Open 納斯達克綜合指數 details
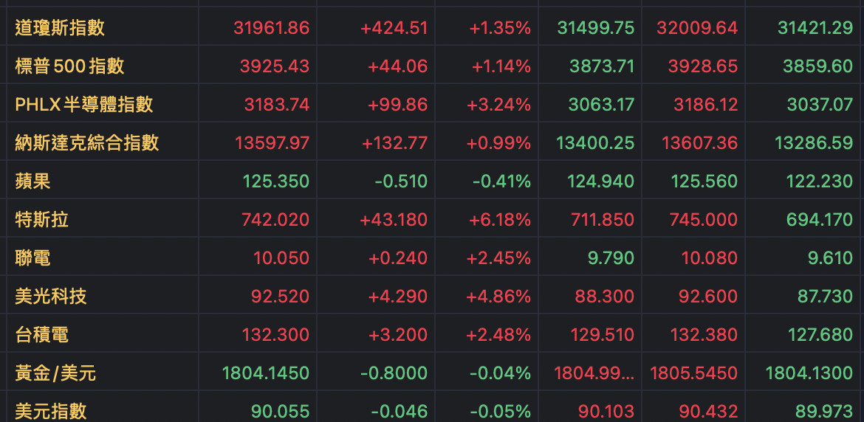864x422 pixels. tap(87, 143)
